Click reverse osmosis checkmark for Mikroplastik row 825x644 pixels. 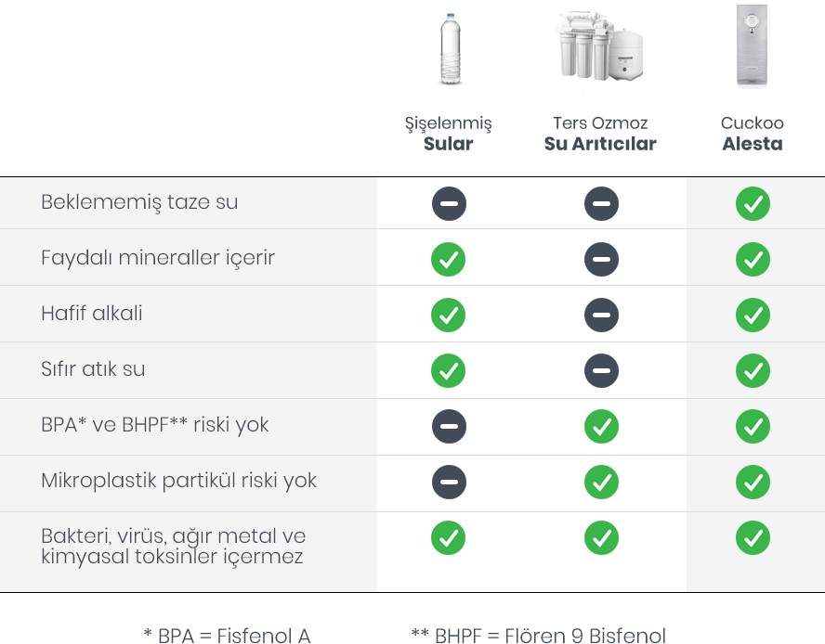point(601,483)
